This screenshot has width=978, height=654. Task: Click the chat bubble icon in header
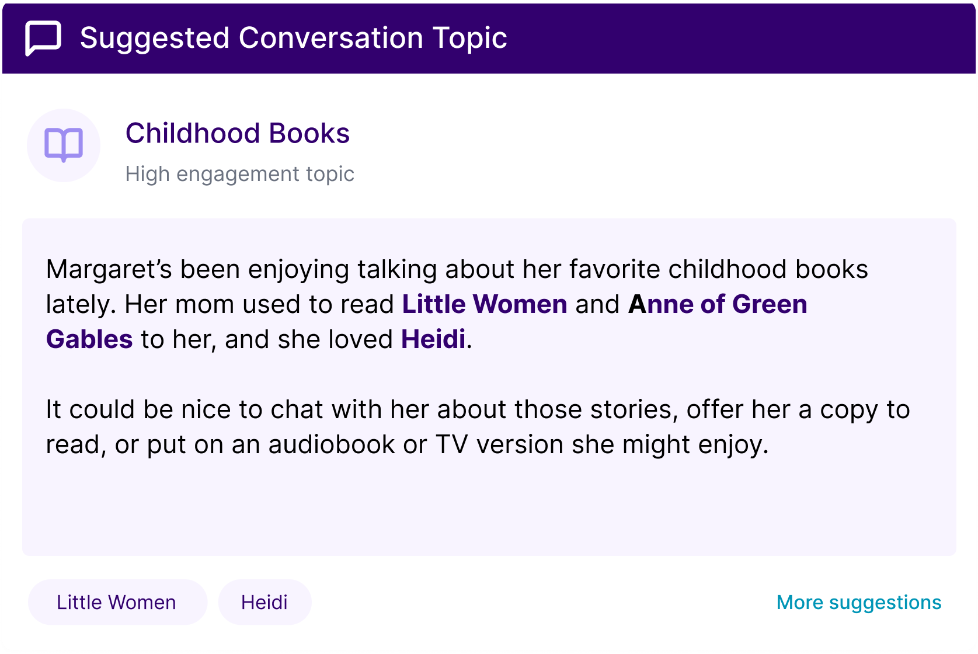coord(43,39)
